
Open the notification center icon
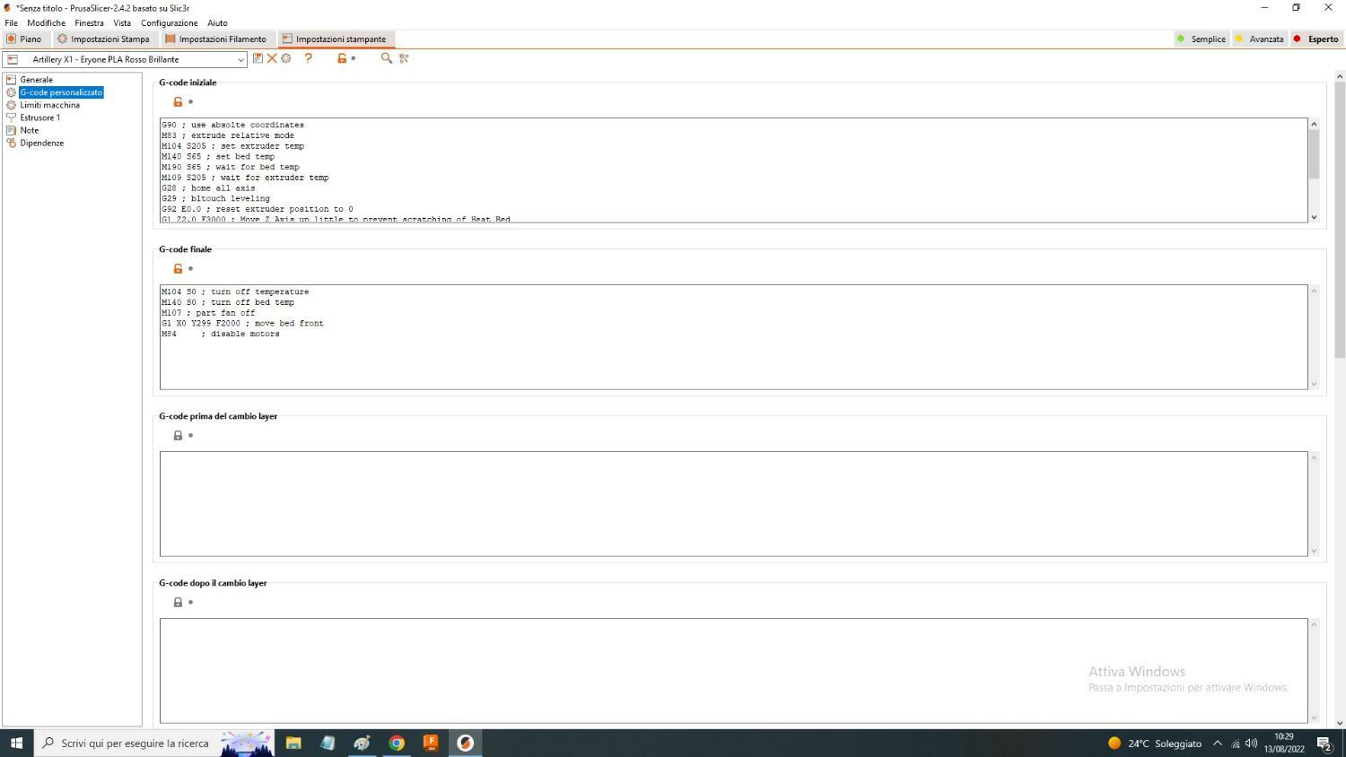coord(1324,743)
